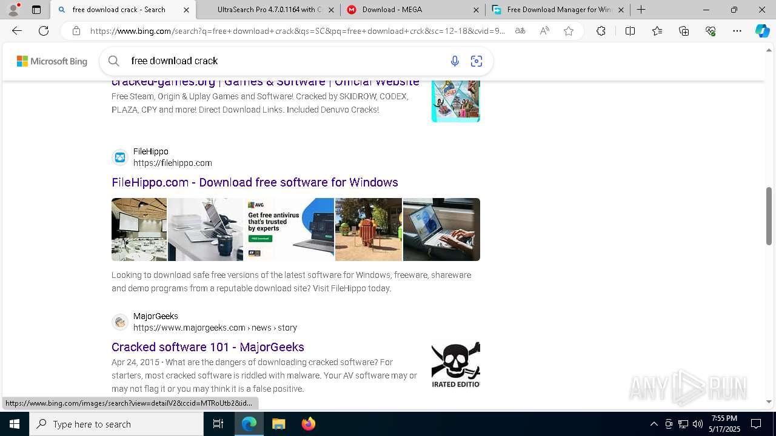Open the Windows Start menu
The width and height of the screenshot is (776, 436).
(x=15, y=424)
